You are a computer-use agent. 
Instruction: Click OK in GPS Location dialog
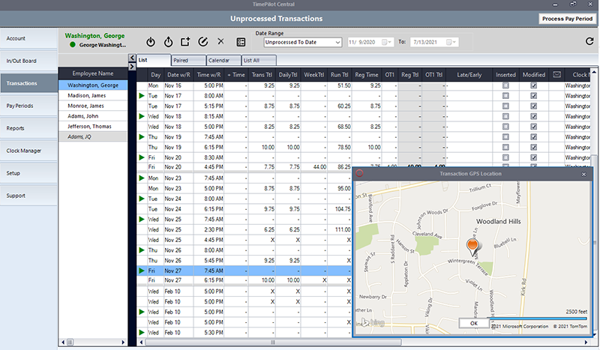coord(473,323)
